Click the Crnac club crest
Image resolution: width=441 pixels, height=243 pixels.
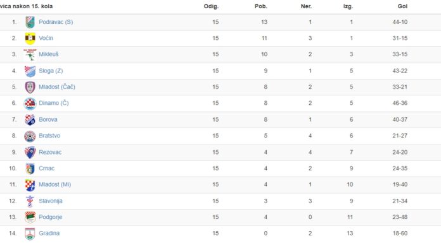[30, 169]
